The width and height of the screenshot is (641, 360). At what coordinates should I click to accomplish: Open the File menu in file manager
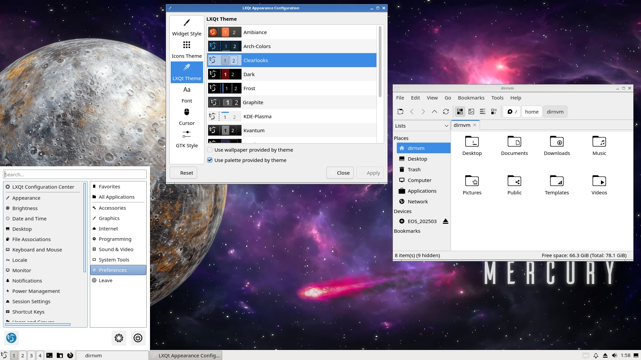coord(400,98)
